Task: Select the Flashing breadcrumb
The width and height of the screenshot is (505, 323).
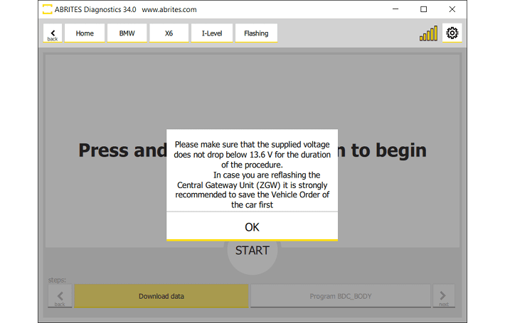Action: 256,33
